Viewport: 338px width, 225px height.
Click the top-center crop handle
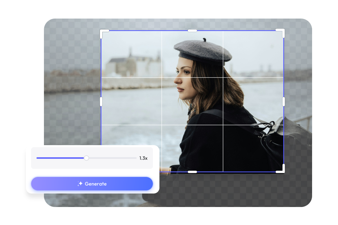click(192, 30)
